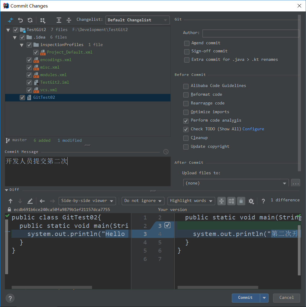Check the Reformat code option
The width and height of the screenshot is (306, 307).
tap(186, 95)
